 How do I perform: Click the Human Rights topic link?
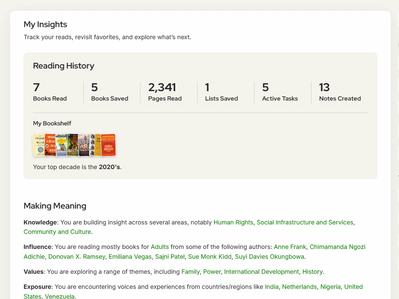[x=233, y=222]
